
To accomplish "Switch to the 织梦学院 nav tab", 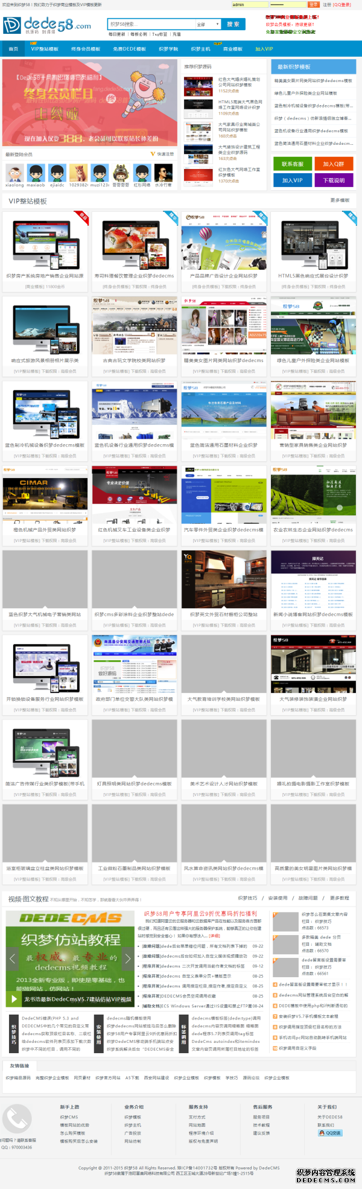I will [168, 49].
